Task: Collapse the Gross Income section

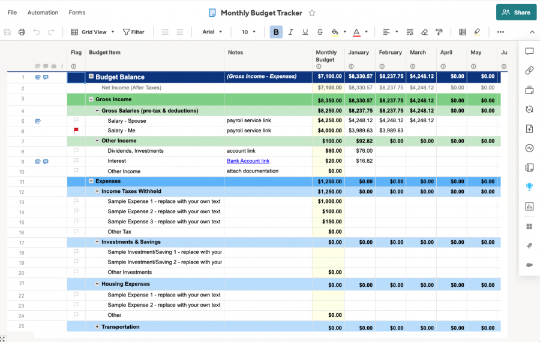Action: coord(91,99)
